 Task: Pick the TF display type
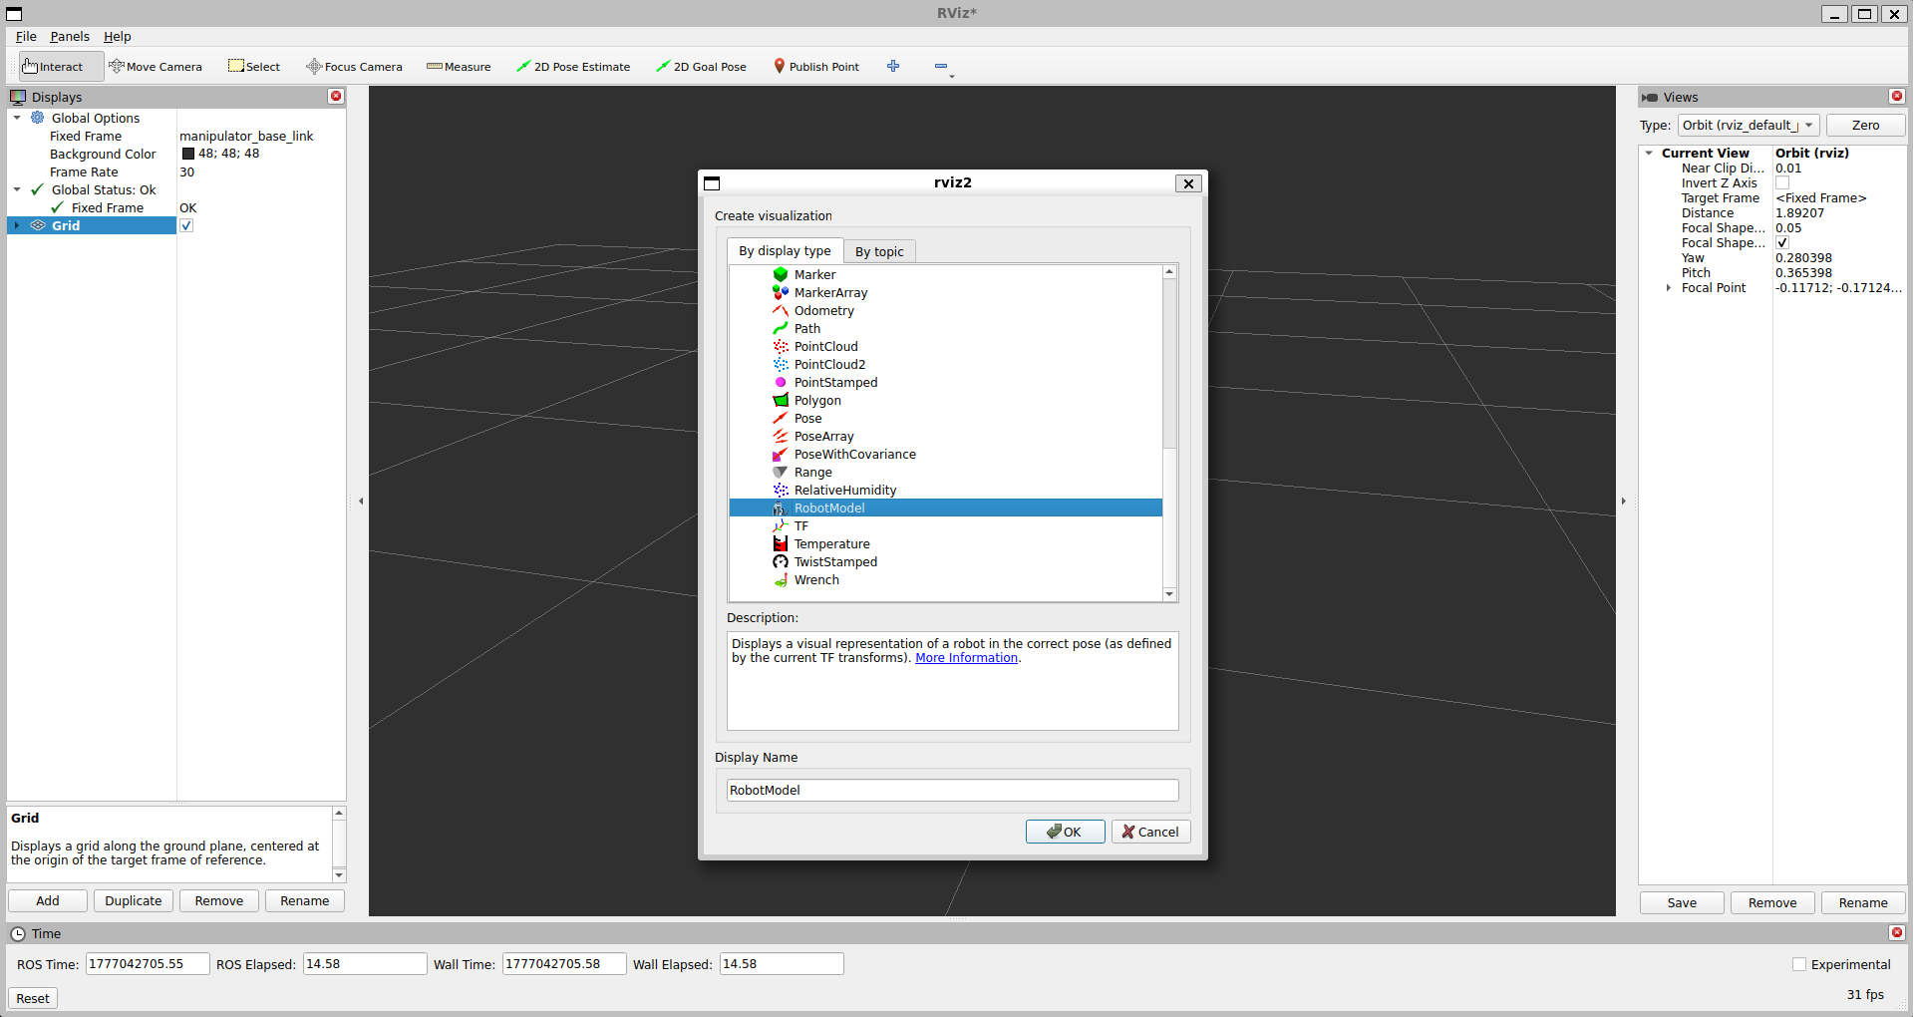click(x=801, y=526)
